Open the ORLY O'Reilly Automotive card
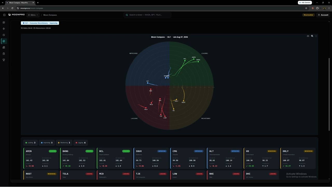Viewport: 332px width, 187px height. [298, 158]
